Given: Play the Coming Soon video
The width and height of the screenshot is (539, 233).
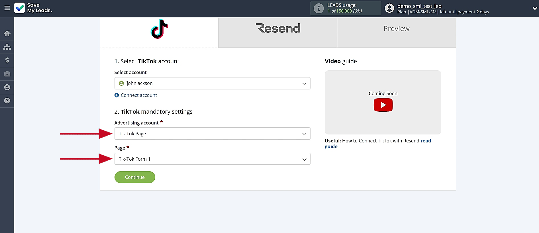Looking at the screenshot, I should (x=383, y=105).
